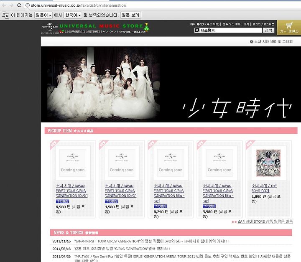Click the Coming soon thumbnail of 4,980엔 DVD
Screen dimensions: 301x262
coord(122,163)
